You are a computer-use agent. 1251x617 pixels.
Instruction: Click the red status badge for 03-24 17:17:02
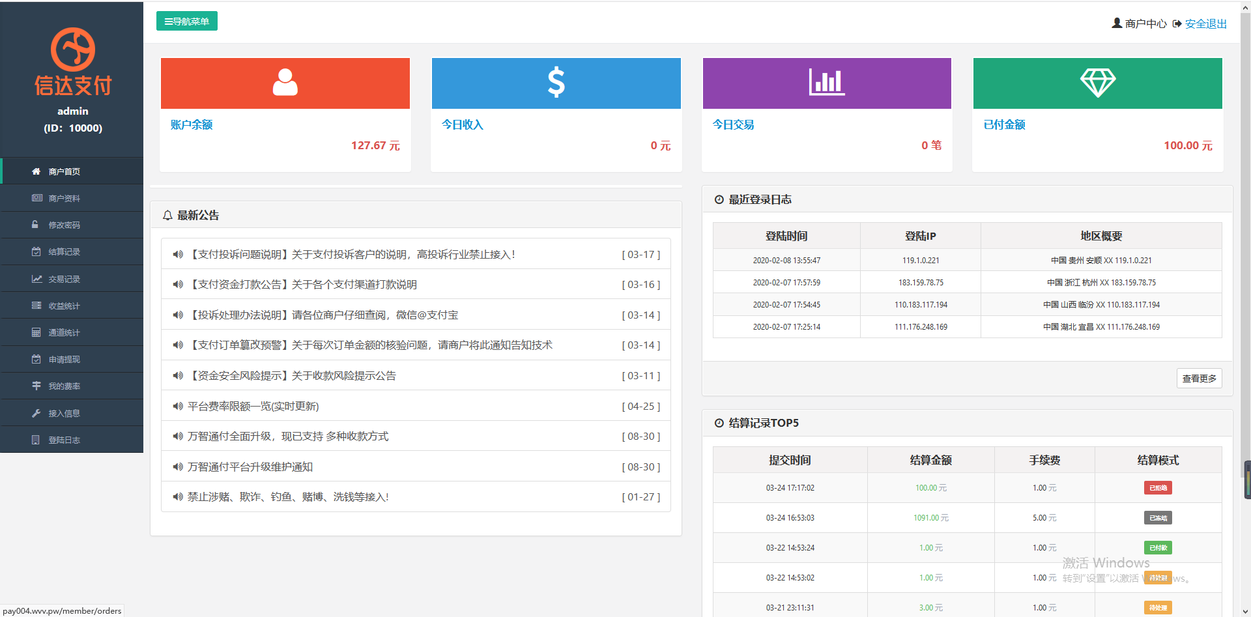click(x=1158, y=487)
